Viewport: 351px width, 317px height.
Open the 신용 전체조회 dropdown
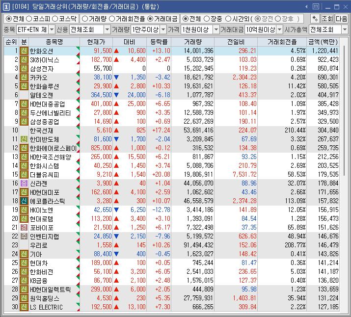(x=107, y=29)
